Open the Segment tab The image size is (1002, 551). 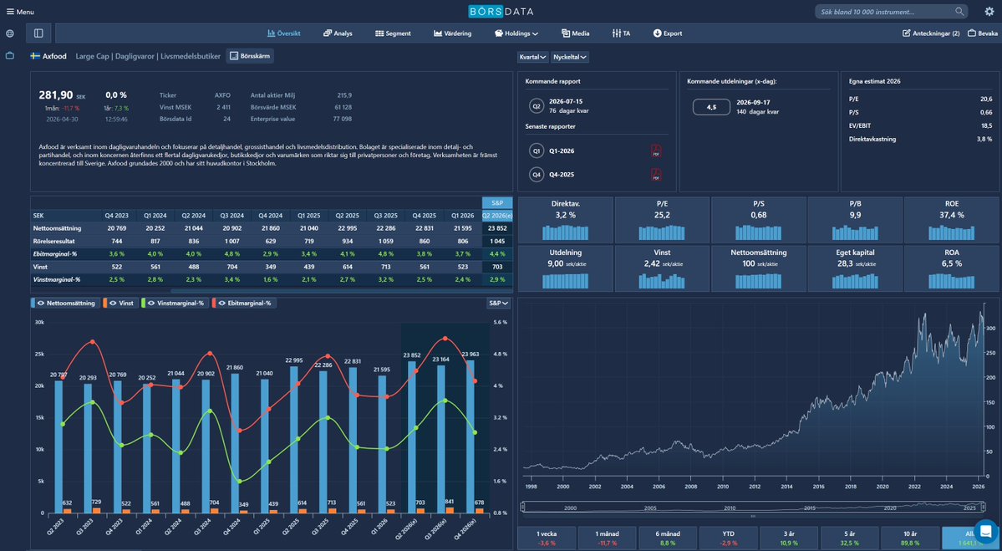393,33
